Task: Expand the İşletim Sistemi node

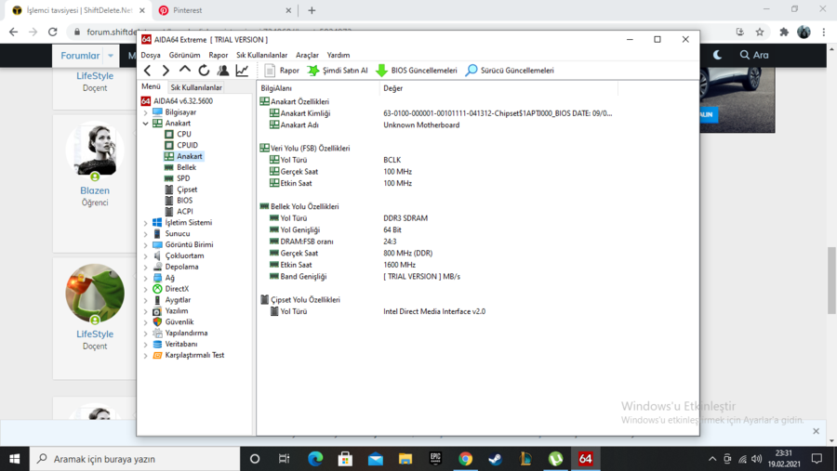Action: tap(146, 223)
